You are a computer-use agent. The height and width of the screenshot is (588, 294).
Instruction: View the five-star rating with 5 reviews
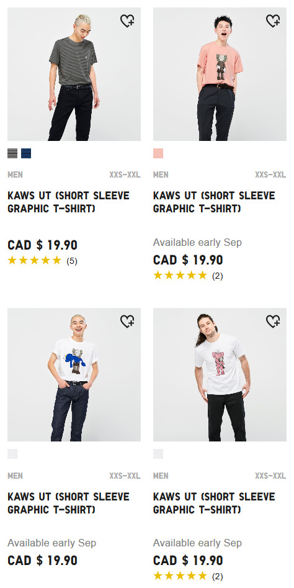coord(42,261)
